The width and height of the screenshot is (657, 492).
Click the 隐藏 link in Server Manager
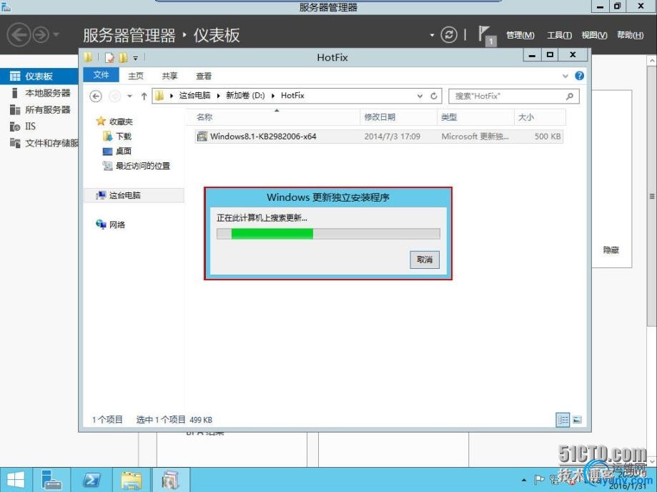click(x=611, y=250)
